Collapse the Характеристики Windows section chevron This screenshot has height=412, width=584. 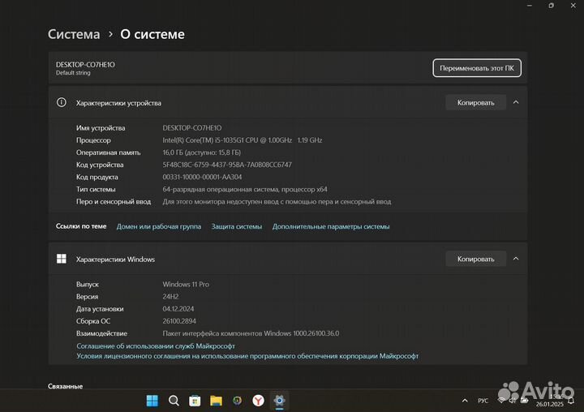tap(516, 259)
